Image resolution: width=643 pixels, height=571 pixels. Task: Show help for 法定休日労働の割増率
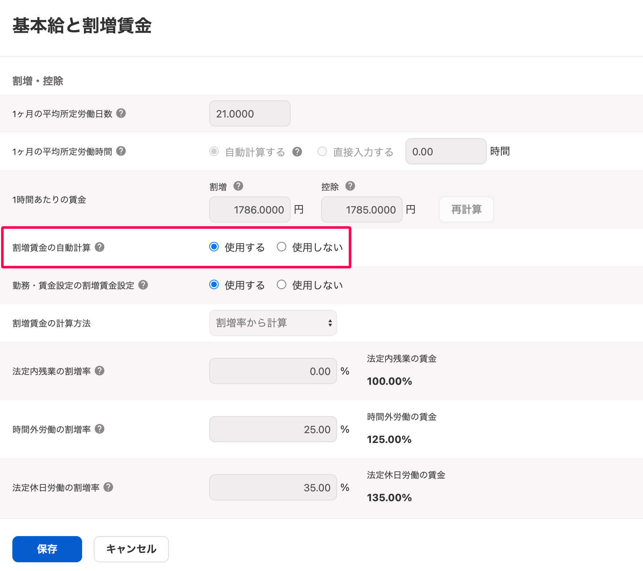point(108,487)
